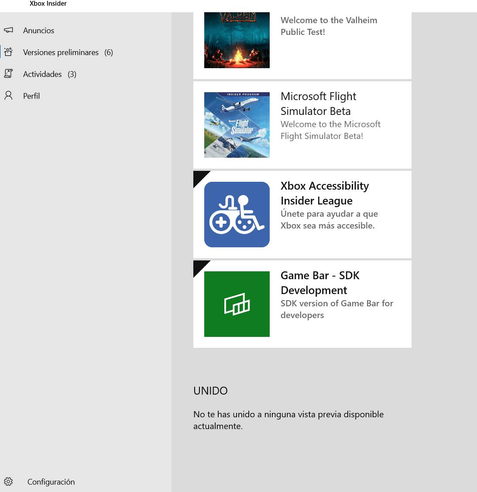This screenshot has height=492, width=477.
Task: Open the Xbox Accessibility wheelchair controller icon
Action: [237, 215]
